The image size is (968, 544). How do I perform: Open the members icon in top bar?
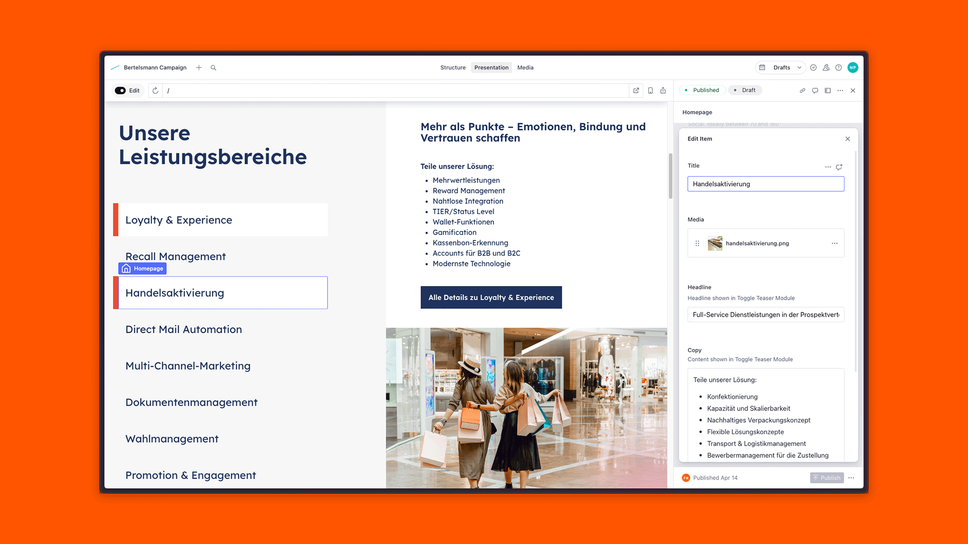826,67
